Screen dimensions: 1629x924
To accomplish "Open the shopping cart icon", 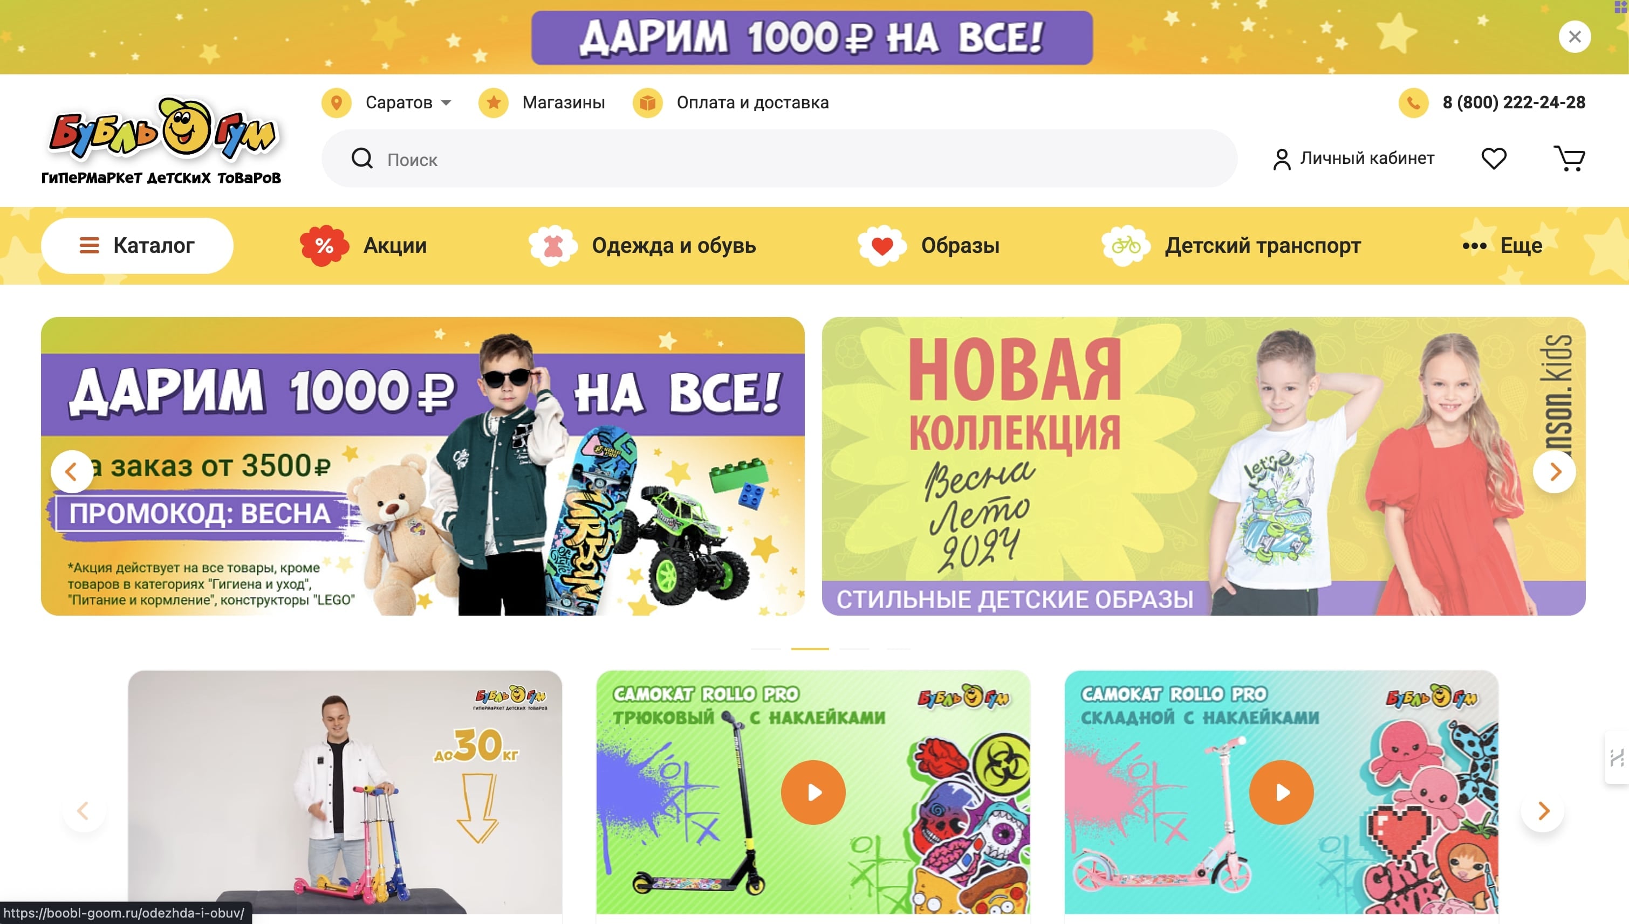I will click(1569, 158).
